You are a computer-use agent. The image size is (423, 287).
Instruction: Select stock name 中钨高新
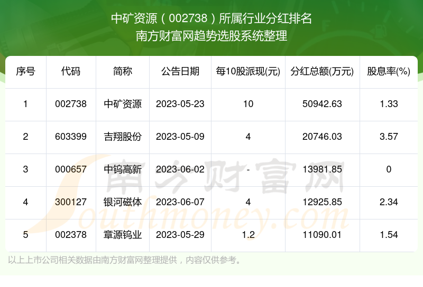[x=123, y=169]
